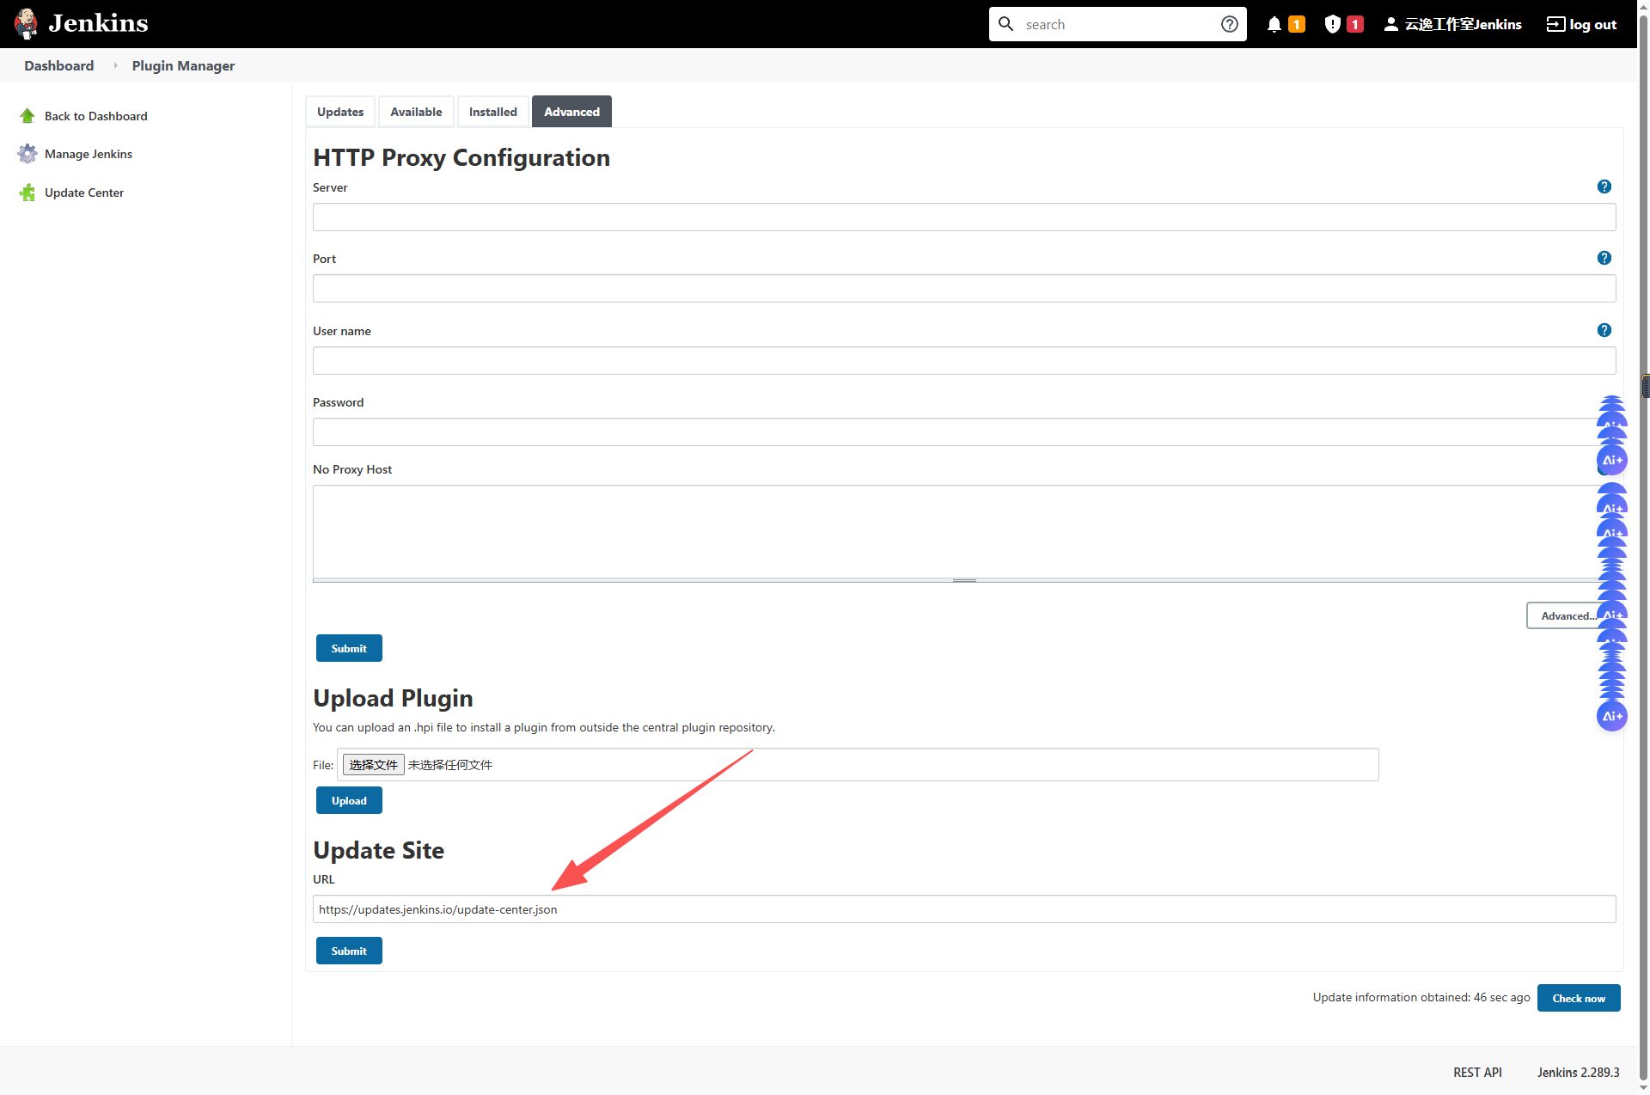
Task: Click the 选择文件 file chooser button
Action: [x=374, y=765]
